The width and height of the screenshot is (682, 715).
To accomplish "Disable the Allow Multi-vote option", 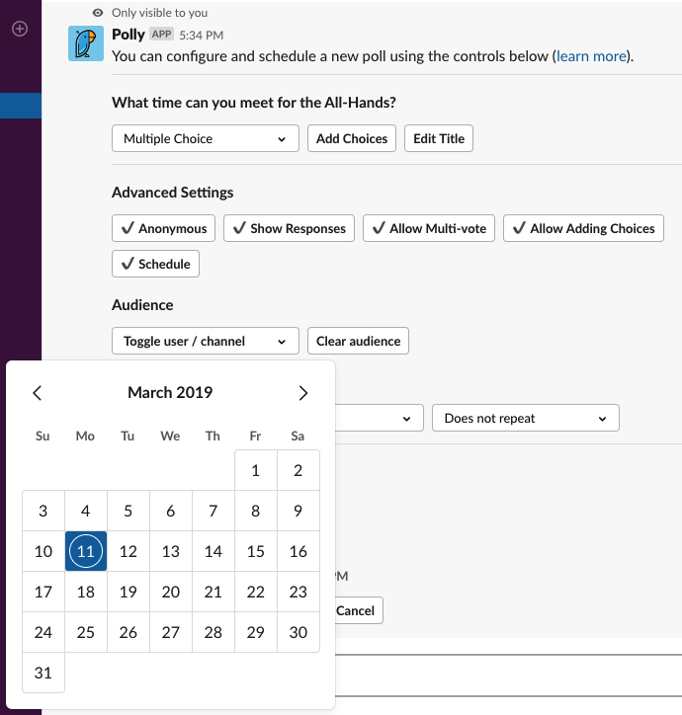I will (429, 228).
